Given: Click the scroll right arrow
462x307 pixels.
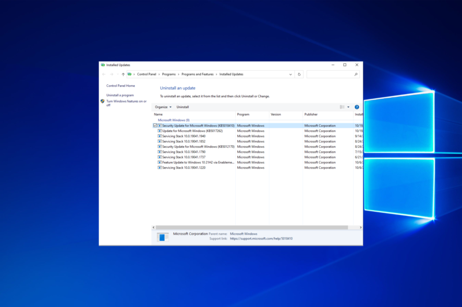Looking at the screenshot, I should click(x=361, y=227).
